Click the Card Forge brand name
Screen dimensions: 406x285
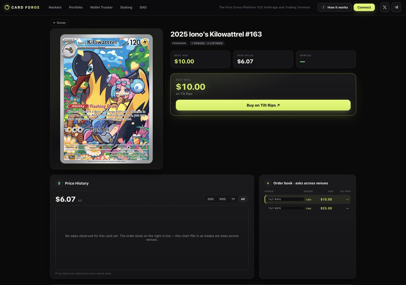tap(25, 7)
